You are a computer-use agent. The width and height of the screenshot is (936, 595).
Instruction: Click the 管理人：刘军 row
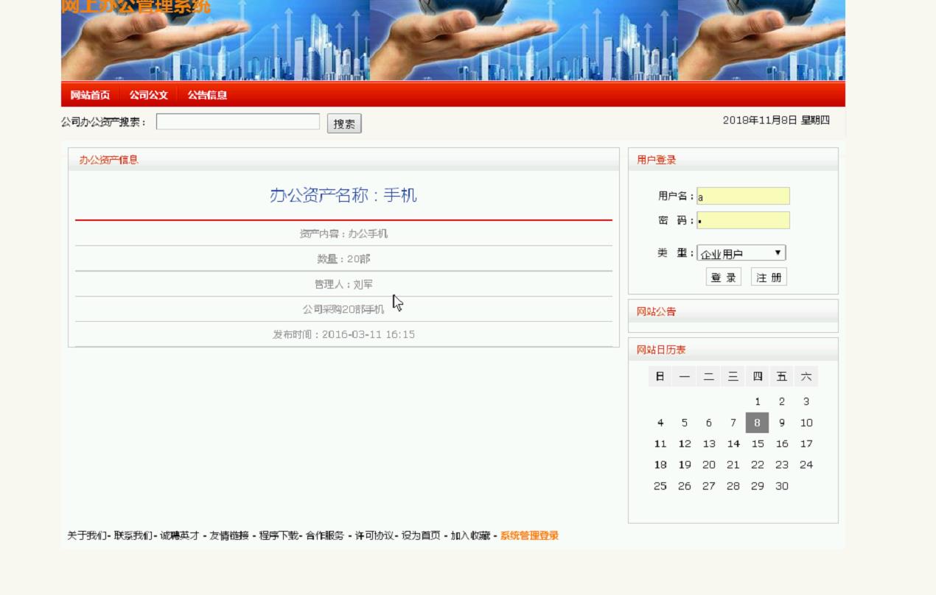click(343, 284)
